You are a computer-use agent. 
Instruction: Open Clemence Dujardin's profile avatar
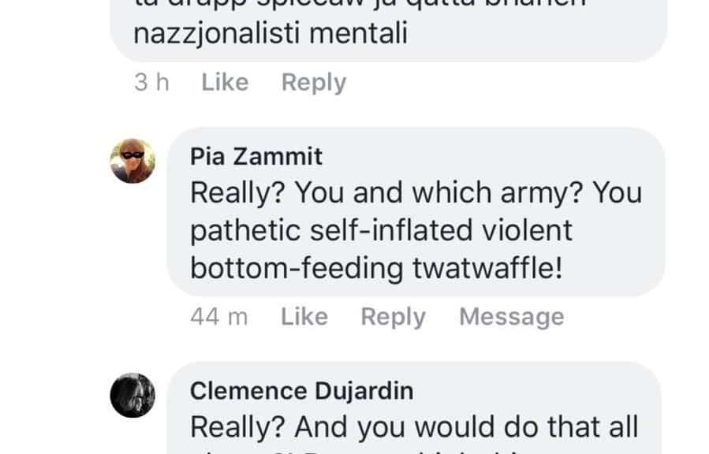tap(132, 394)
